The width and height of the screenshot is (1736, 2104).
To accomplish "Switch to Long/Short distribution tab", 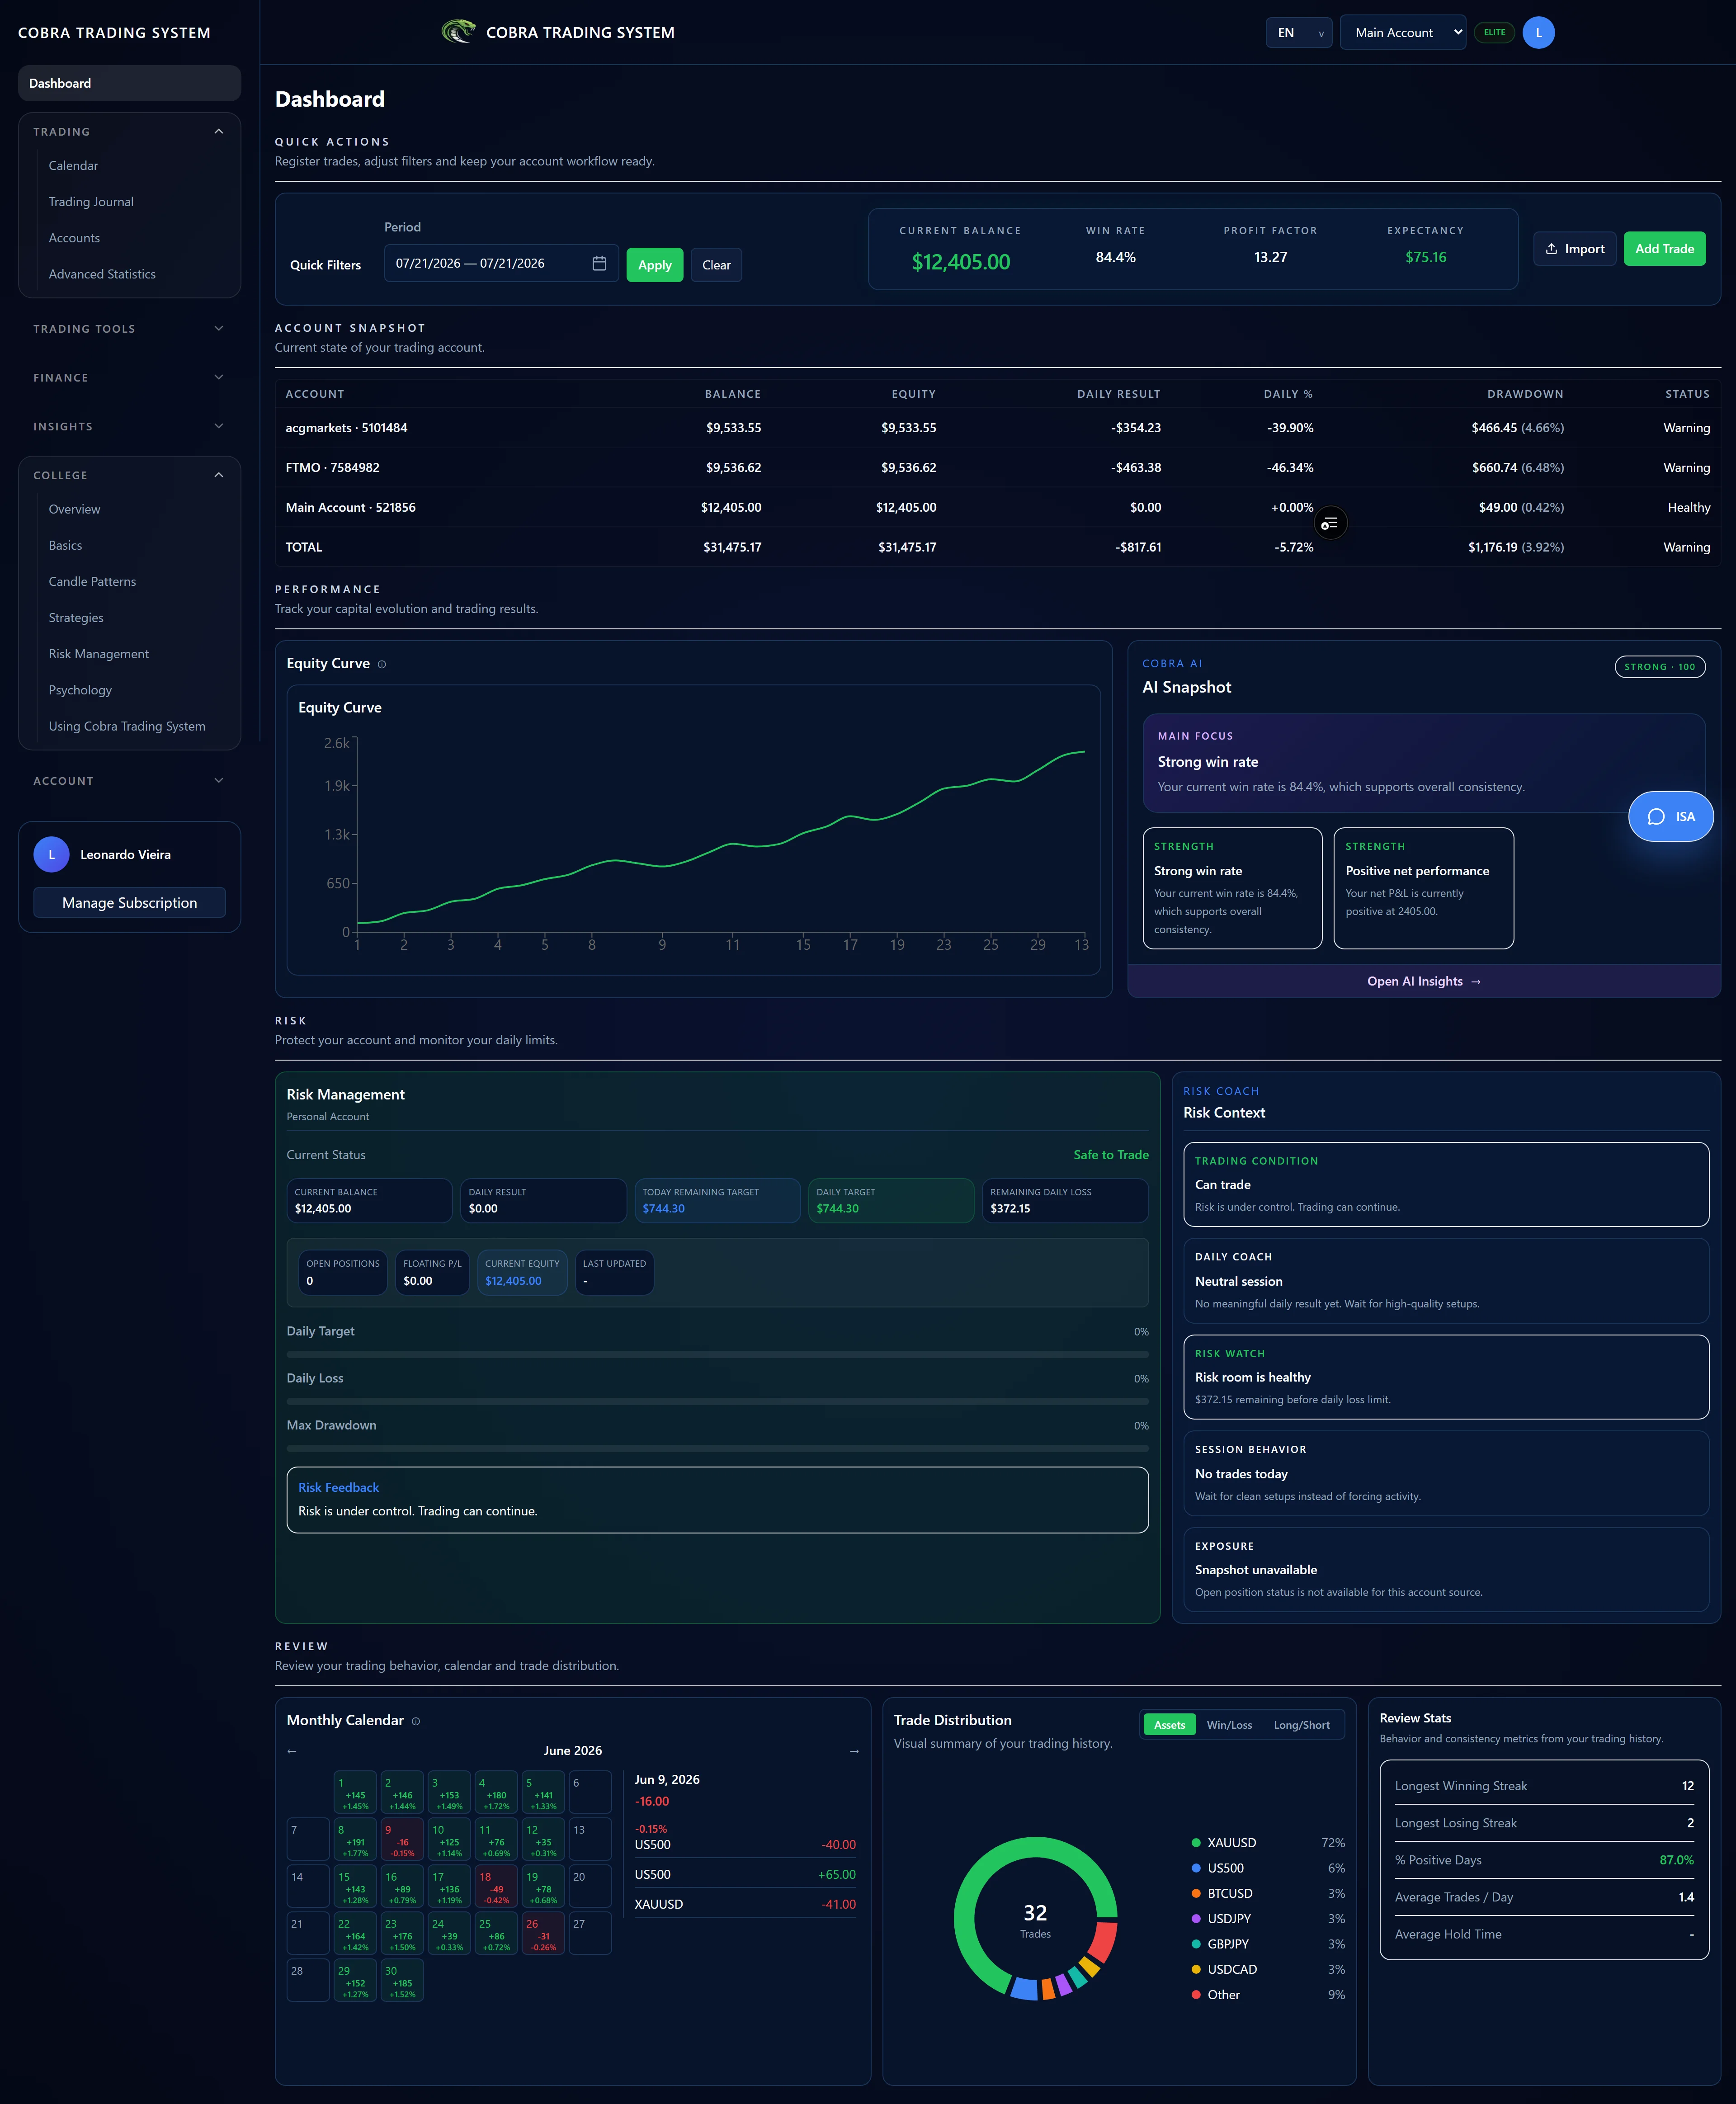I will [x=1301, y=1725].
